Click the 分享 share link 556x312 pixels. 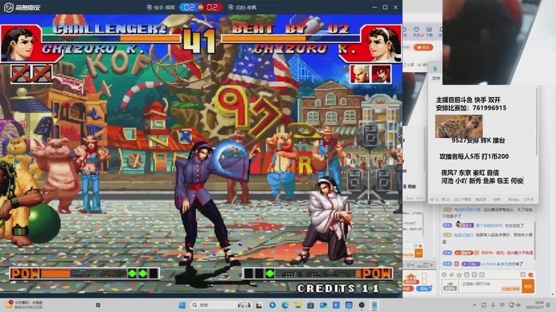click(409, 64)
